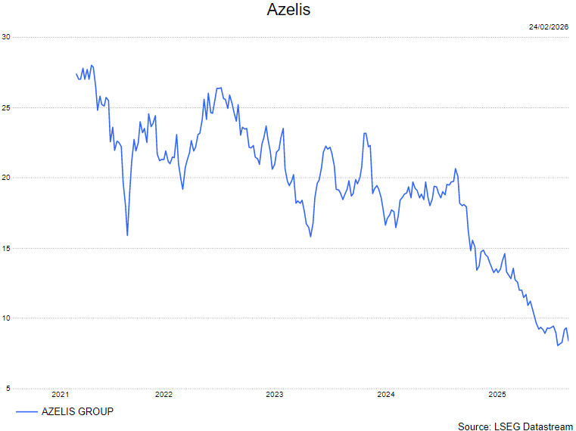Select the 10 y-axis value
The width and height of the screenshot is (576, 431).
coord(6,318)
